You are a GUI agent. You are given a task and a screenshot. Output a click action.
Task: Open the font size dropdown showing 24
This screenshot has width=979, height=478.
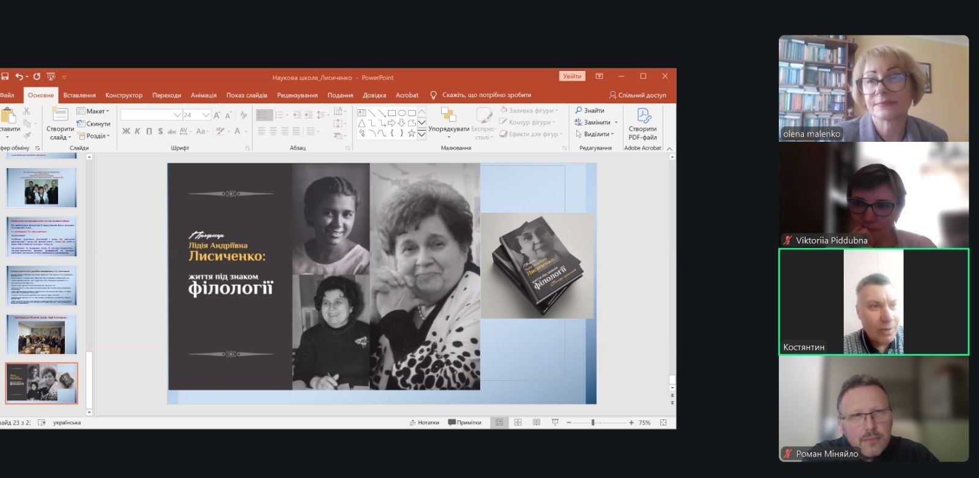tap(206, 115)
